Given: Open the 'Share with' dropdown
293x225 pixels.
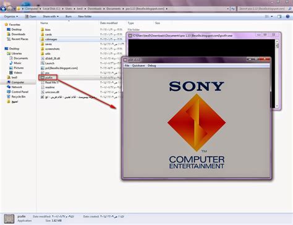Looking at the screenshot, I should (51, 16).
